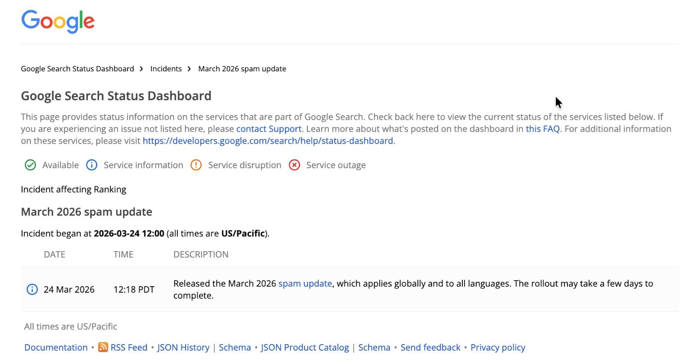Viewport: 692px width, 364px height.
Task: Click the red Service outage icon
Action: pyautogui.click(x=295, y=165)
